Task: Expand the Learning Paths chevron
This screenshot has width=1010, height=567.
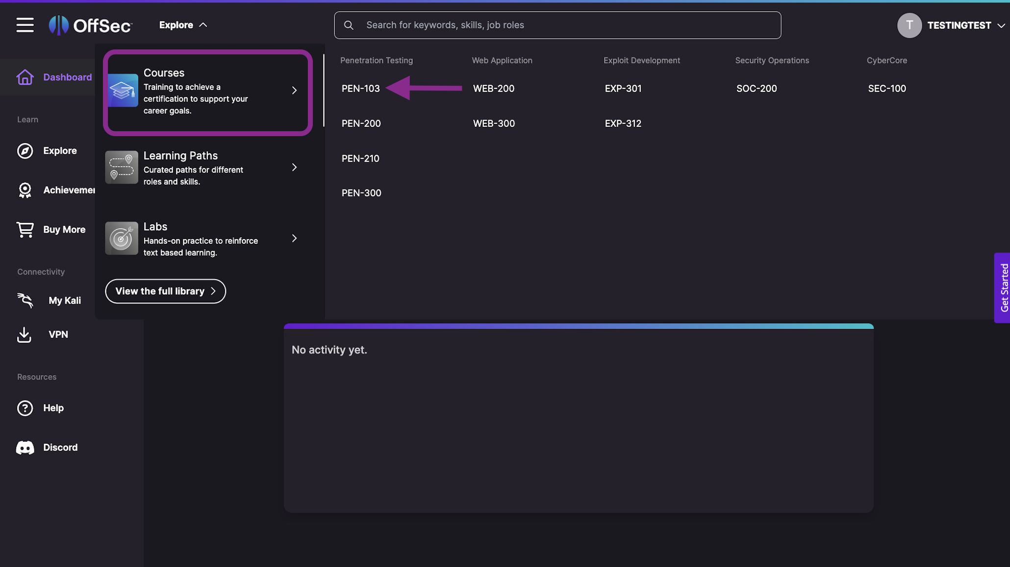Action: click(294, 167)
